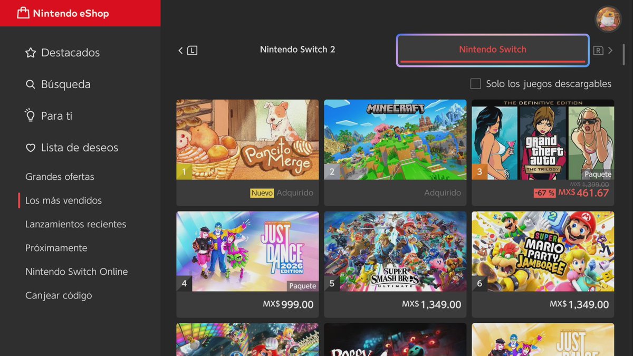The height and width of the screenshot is (356, 633).
Task: Go to previous tab with left chevron
Action: click(x=180, y=51)
